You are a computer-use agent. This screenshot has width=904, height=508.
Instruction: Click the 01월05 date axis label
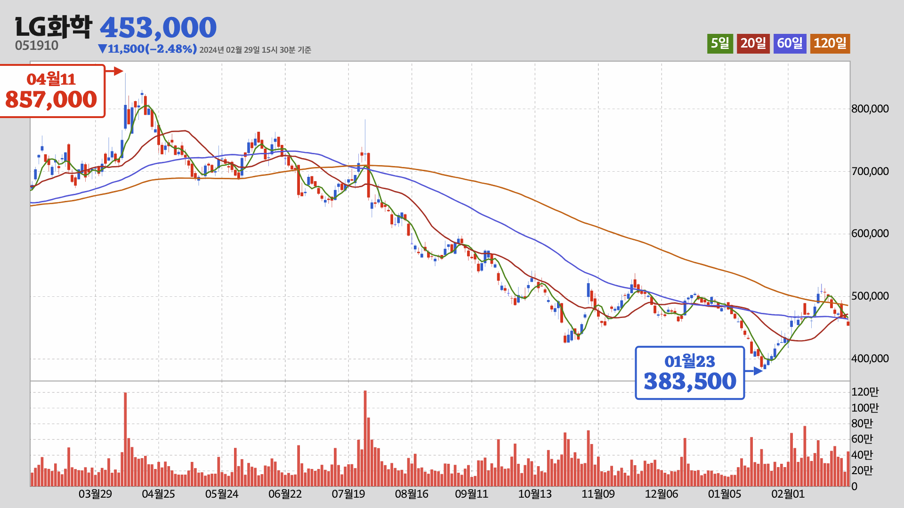coord(725,494)
